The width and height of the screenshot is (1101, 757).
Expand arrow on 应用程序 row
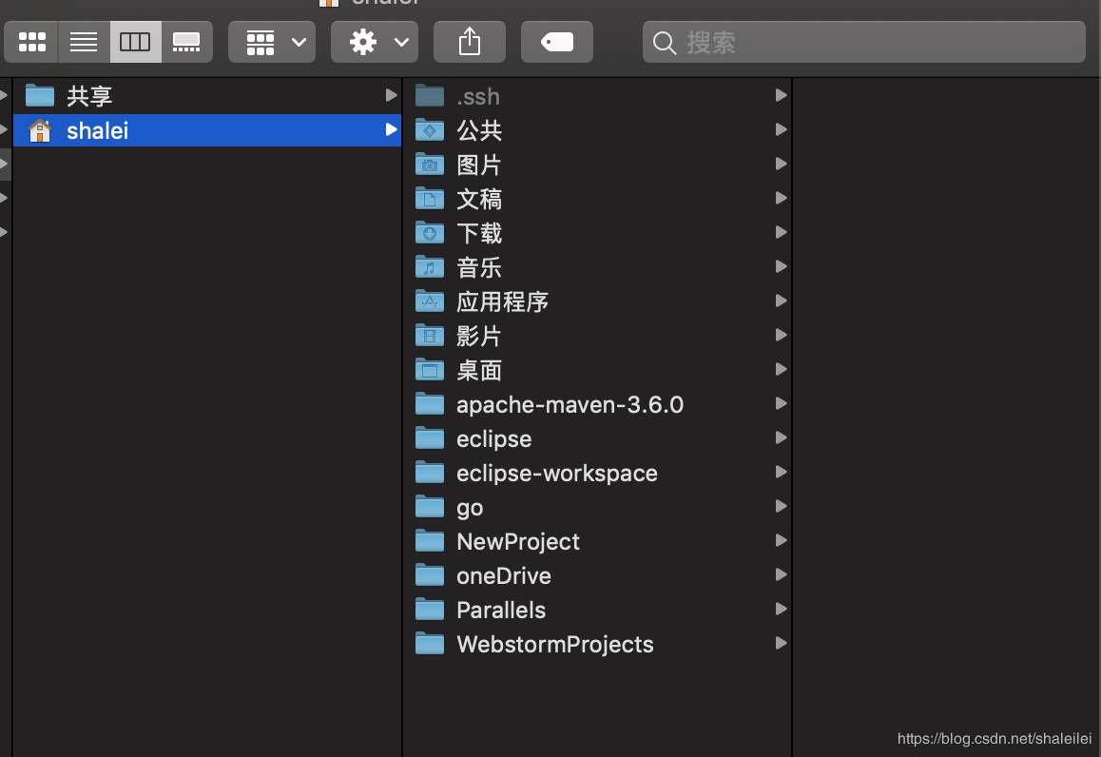pos(781,301)
